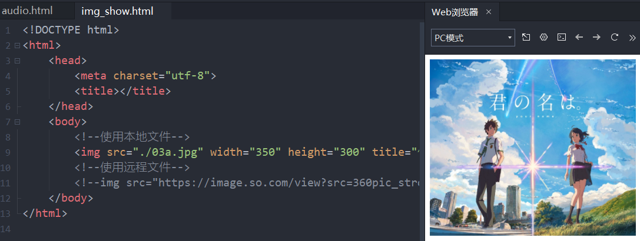Image resolution: width=640 pixels, height=241 pixels.
Task: Click line number 9 in the gutter
Action: pos(8,152)
